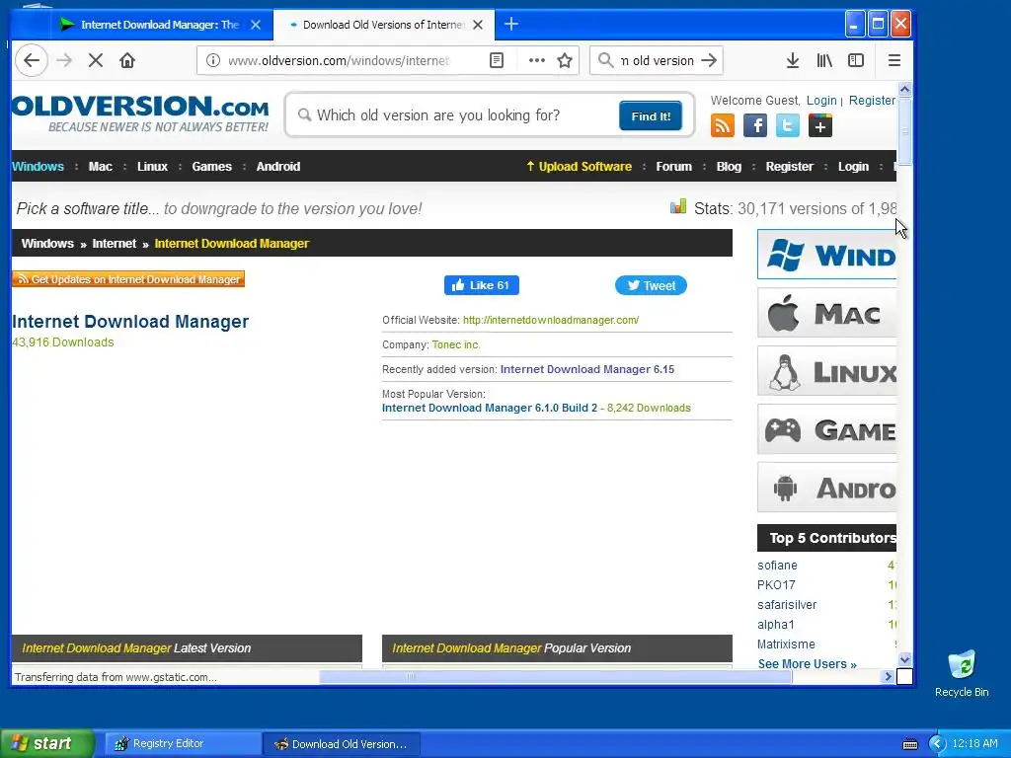The image size is (1011, 758).
Task: Toggle the Firefox sidebar icon
Action: [856, 60]
